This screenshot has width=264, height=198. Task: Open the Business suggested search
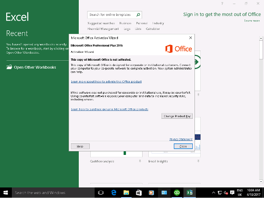point(125,23)
